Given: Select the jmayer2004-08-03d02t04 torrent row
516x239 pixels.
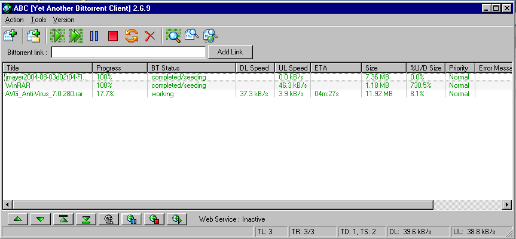Looking at the screenshot, I should tap(258, 77).
